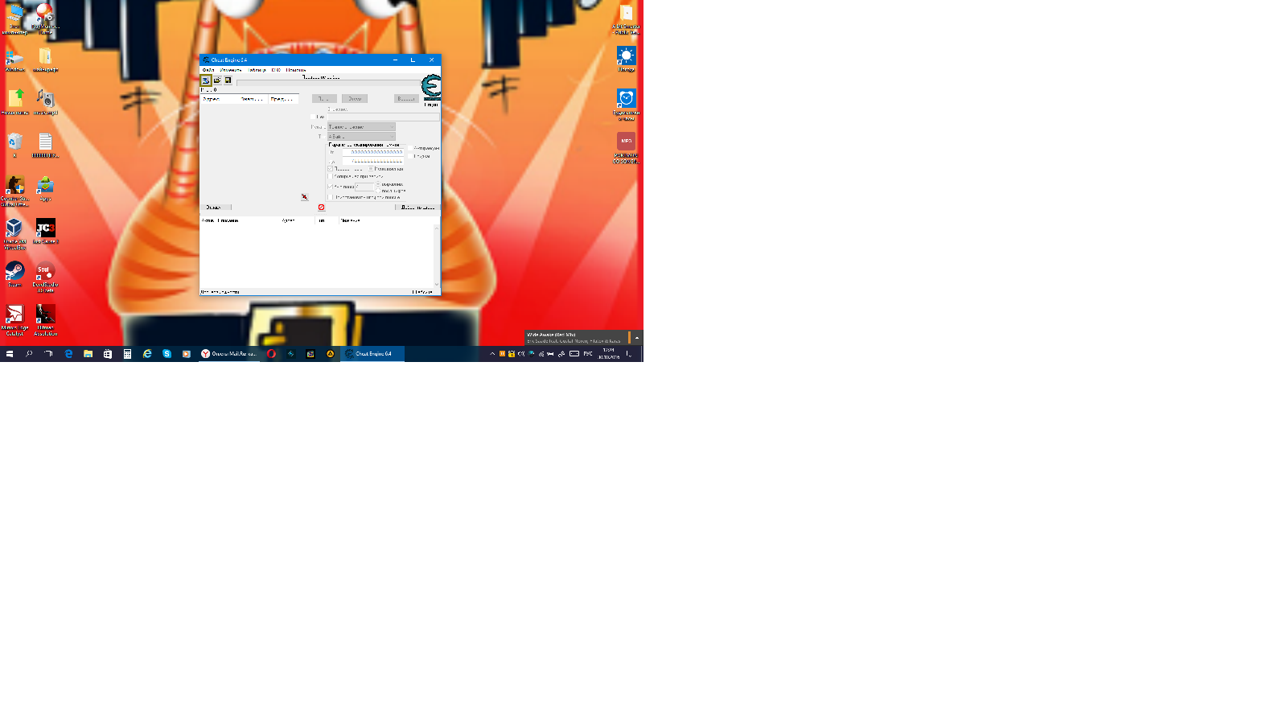Click the Пред... column header in results
Screen dimensions: 1287x724
(282, 99)
